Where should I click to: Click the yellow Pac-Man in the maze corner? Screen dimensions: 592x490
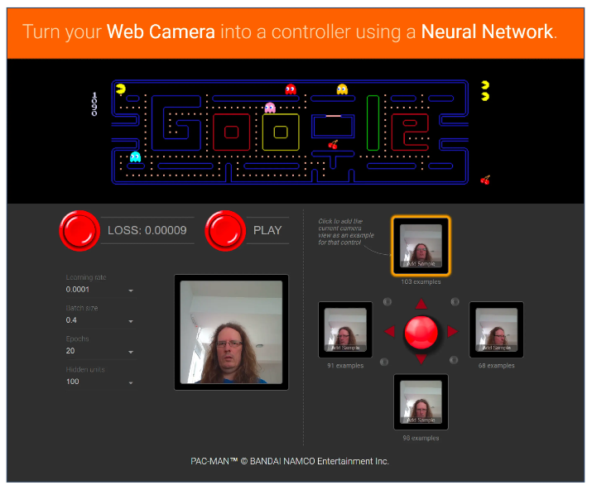pos(121,89)
